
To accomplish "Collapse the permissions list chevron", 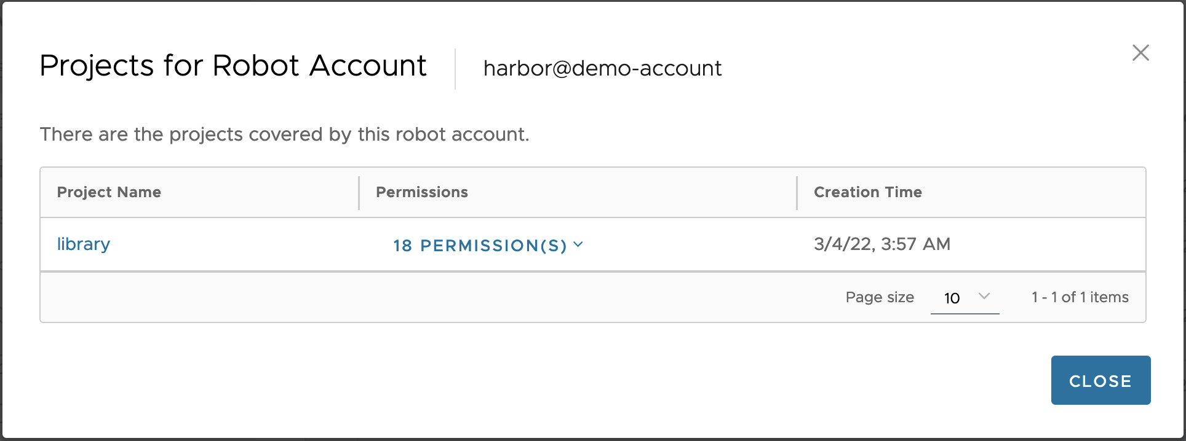I will pyautogui.click(x=578, y=244).
